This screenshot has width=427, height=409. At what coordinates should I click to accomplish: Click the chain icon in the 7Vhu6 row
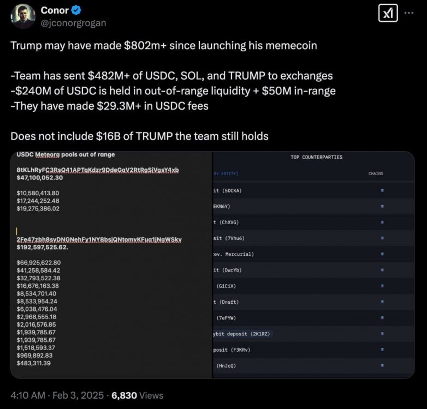[382, 238]
